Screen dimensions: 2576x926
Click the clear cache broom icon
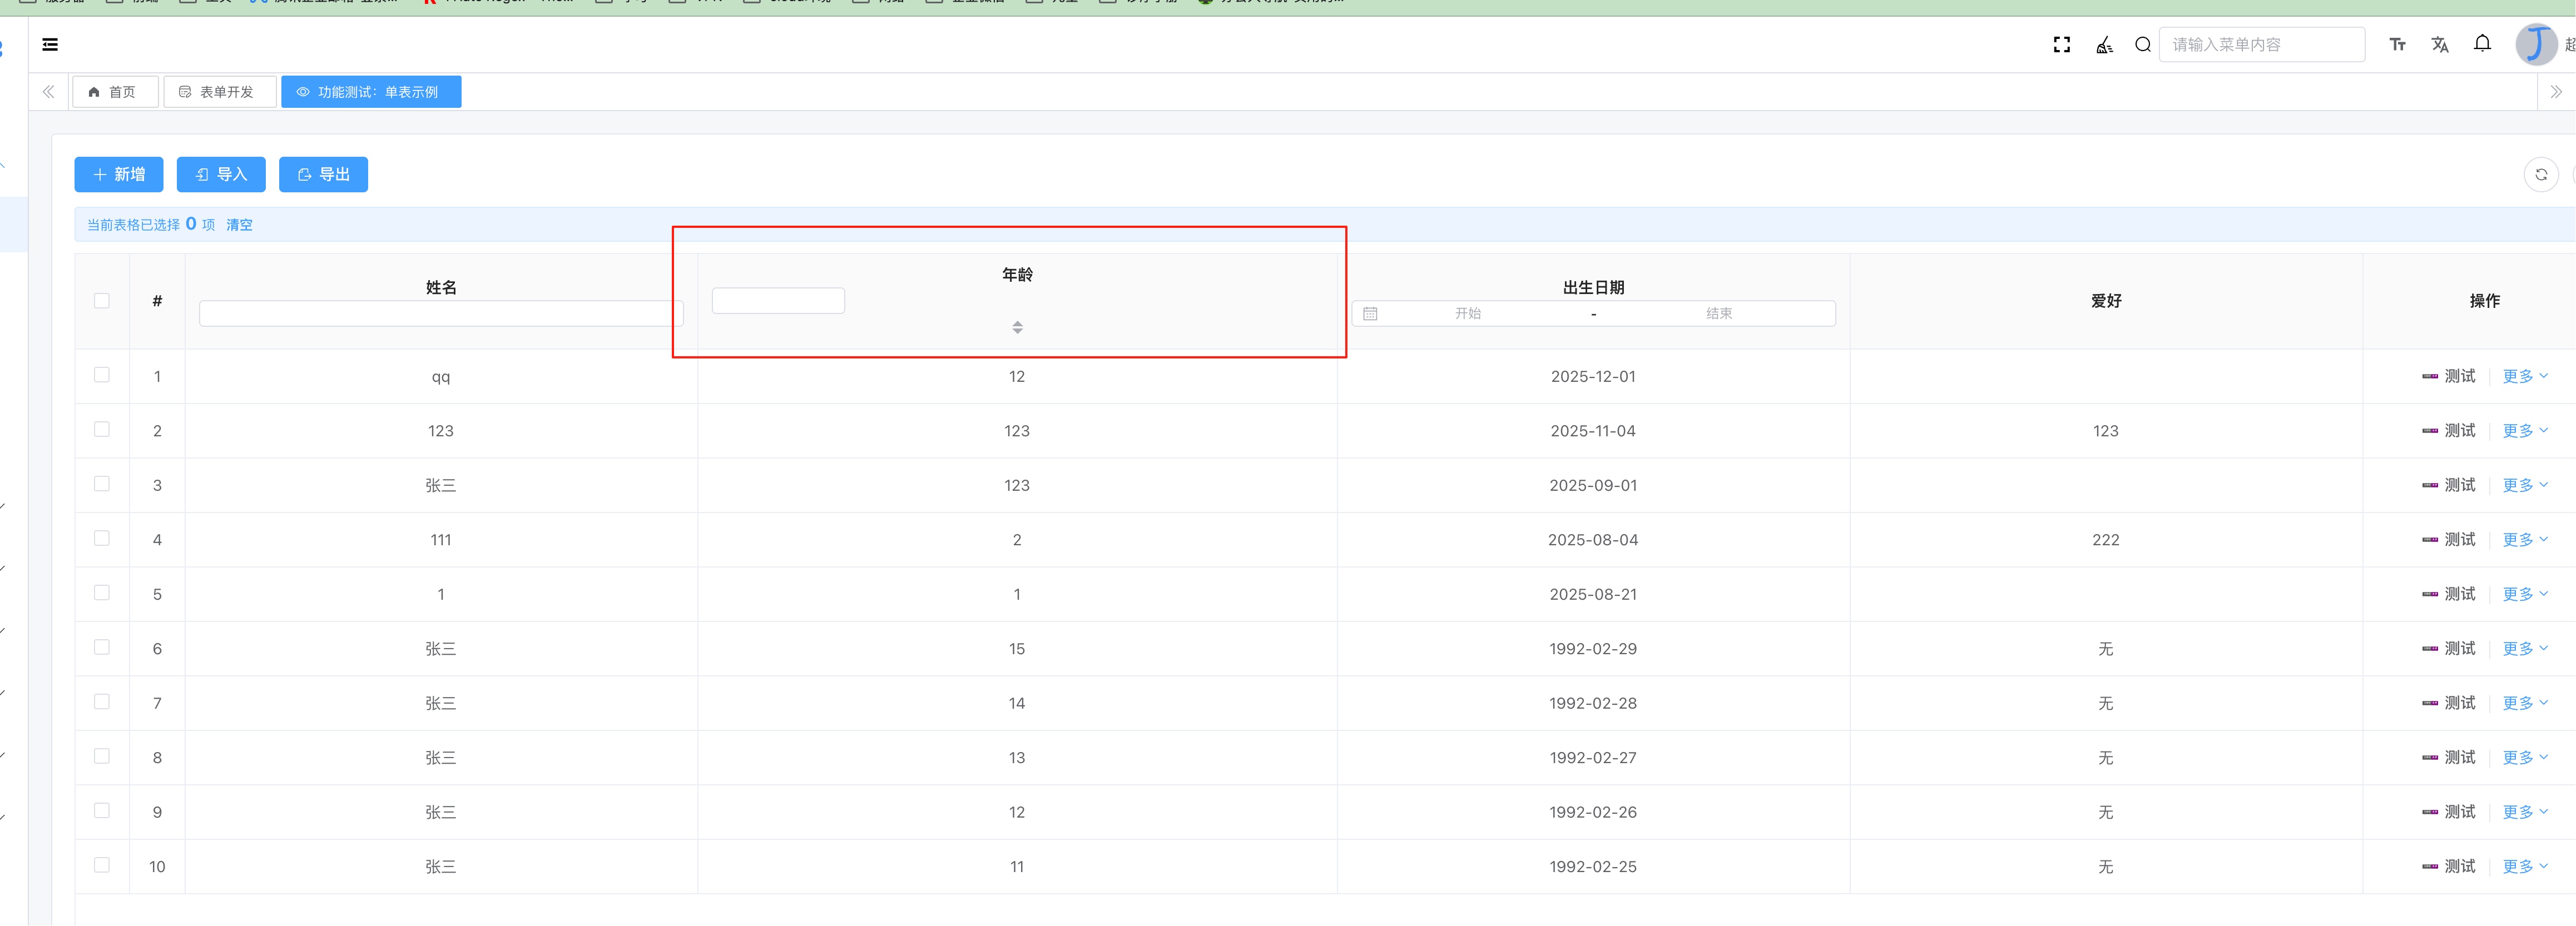point(2104,44)
